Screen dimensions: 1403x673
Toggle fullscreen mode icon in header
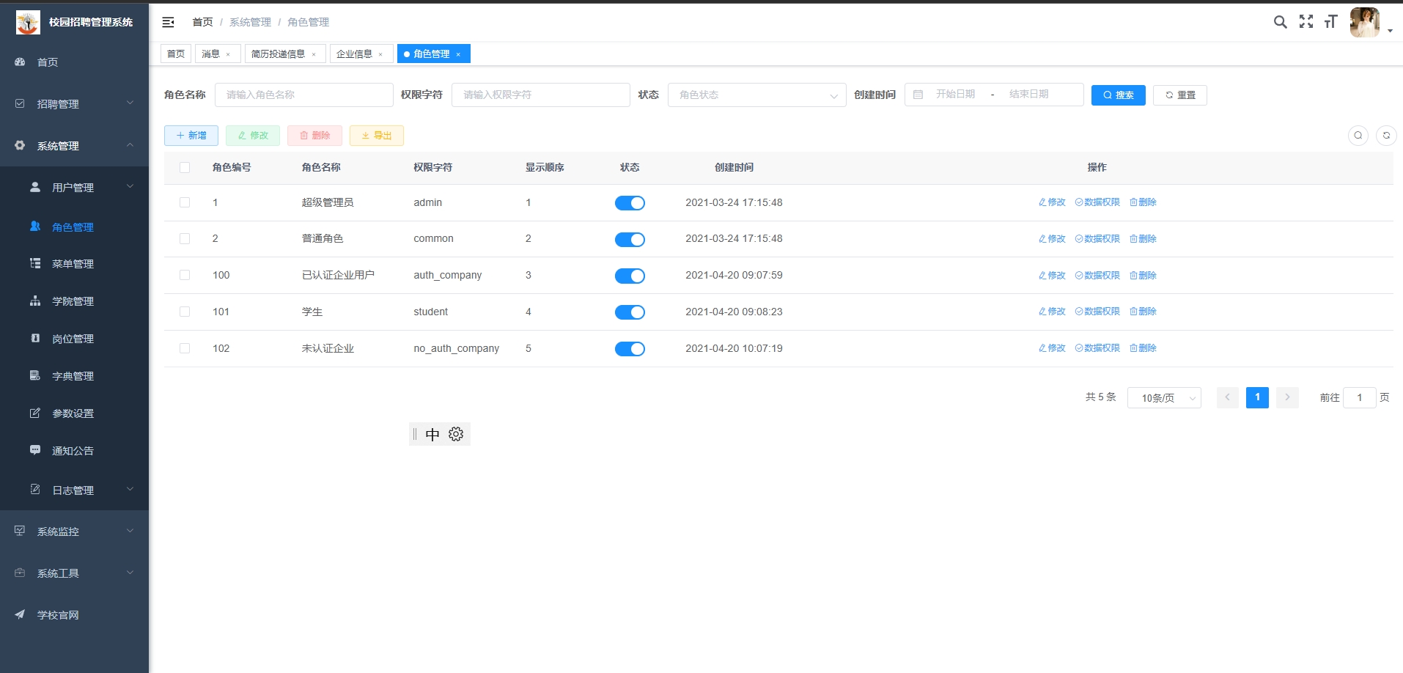1306,22
